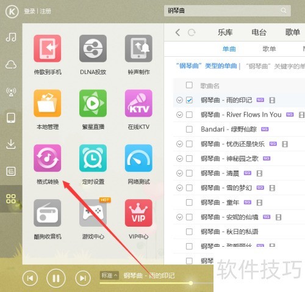The width and height of the screenshot is (305, 292).
Task: Open the MV icon for 忧伤还是快乐
Action: click(x=285, y=144)
